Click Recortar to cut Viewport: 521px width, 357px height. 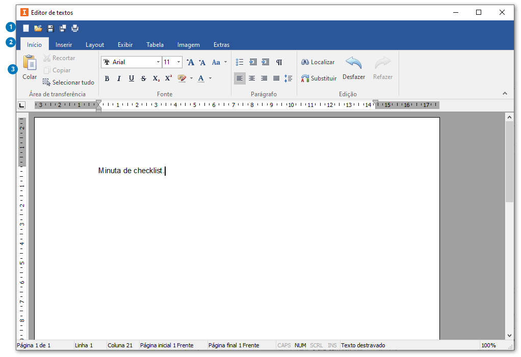tap(59, 58)
